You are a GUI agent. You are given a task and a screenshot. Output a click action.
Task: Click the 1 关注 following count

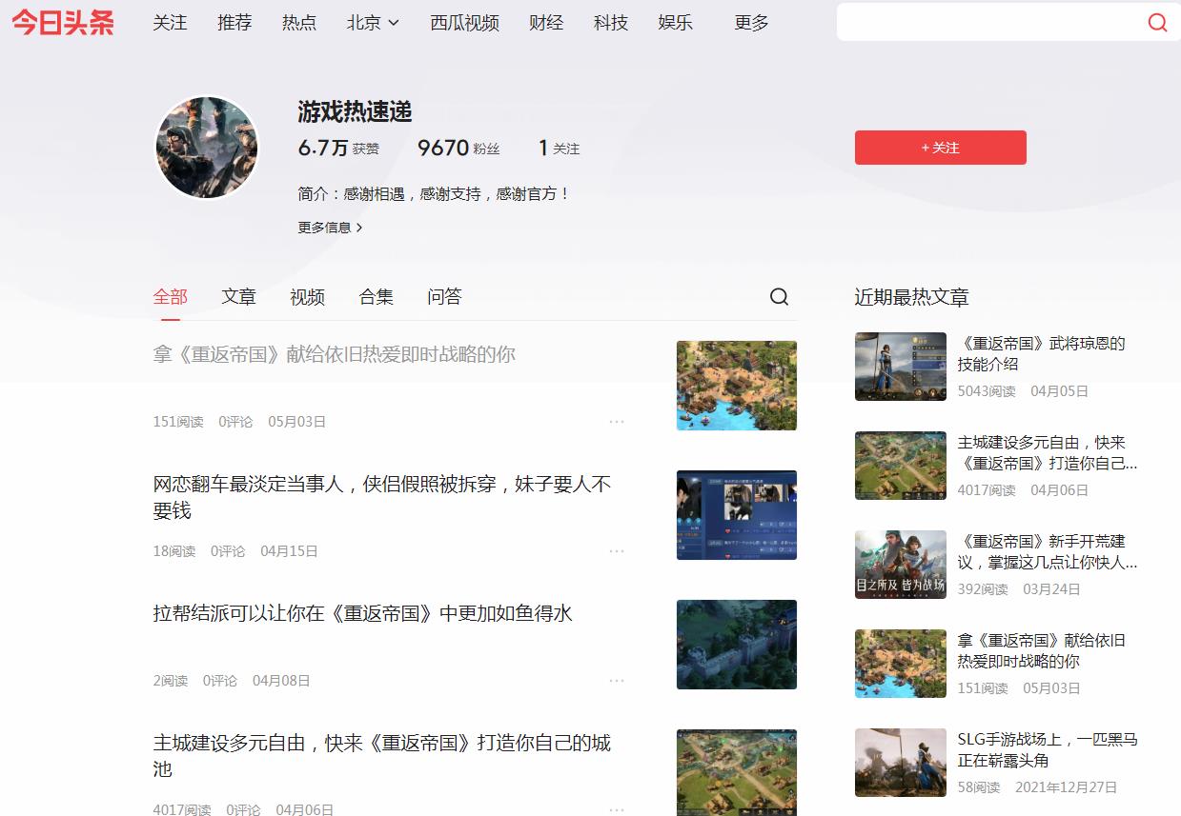click(x=559, y=148)
